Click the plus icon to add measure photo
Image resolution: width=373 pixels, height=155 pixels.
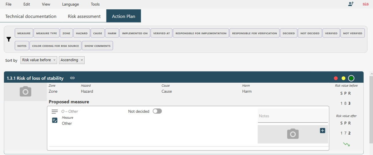pyautogui.click(x=322, y=130)
